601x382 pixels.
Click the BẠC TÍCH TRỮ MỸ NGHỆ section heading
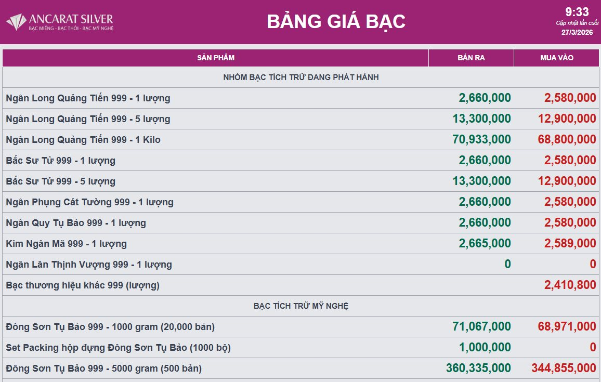point(300,306)
